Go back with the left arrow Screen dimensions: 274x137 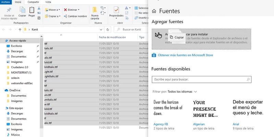[4, 30]
